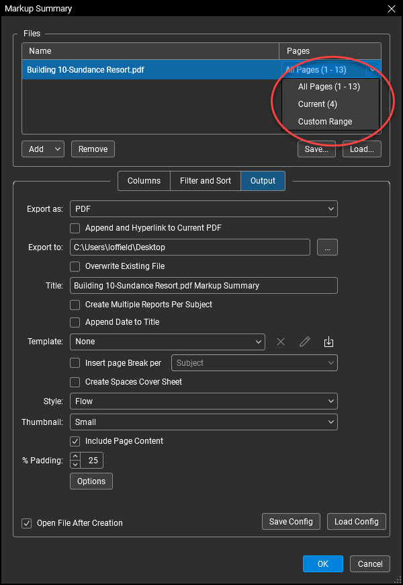Switch to the Columns tab
This screenshot has height=585, width=403.
(x=144, y=181)
